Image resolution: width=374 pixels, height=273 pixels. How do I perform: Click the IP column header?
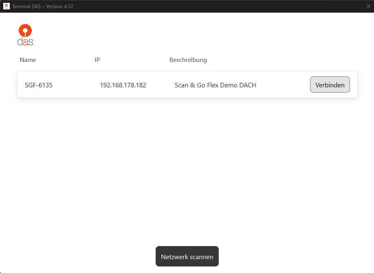[97, 60]
